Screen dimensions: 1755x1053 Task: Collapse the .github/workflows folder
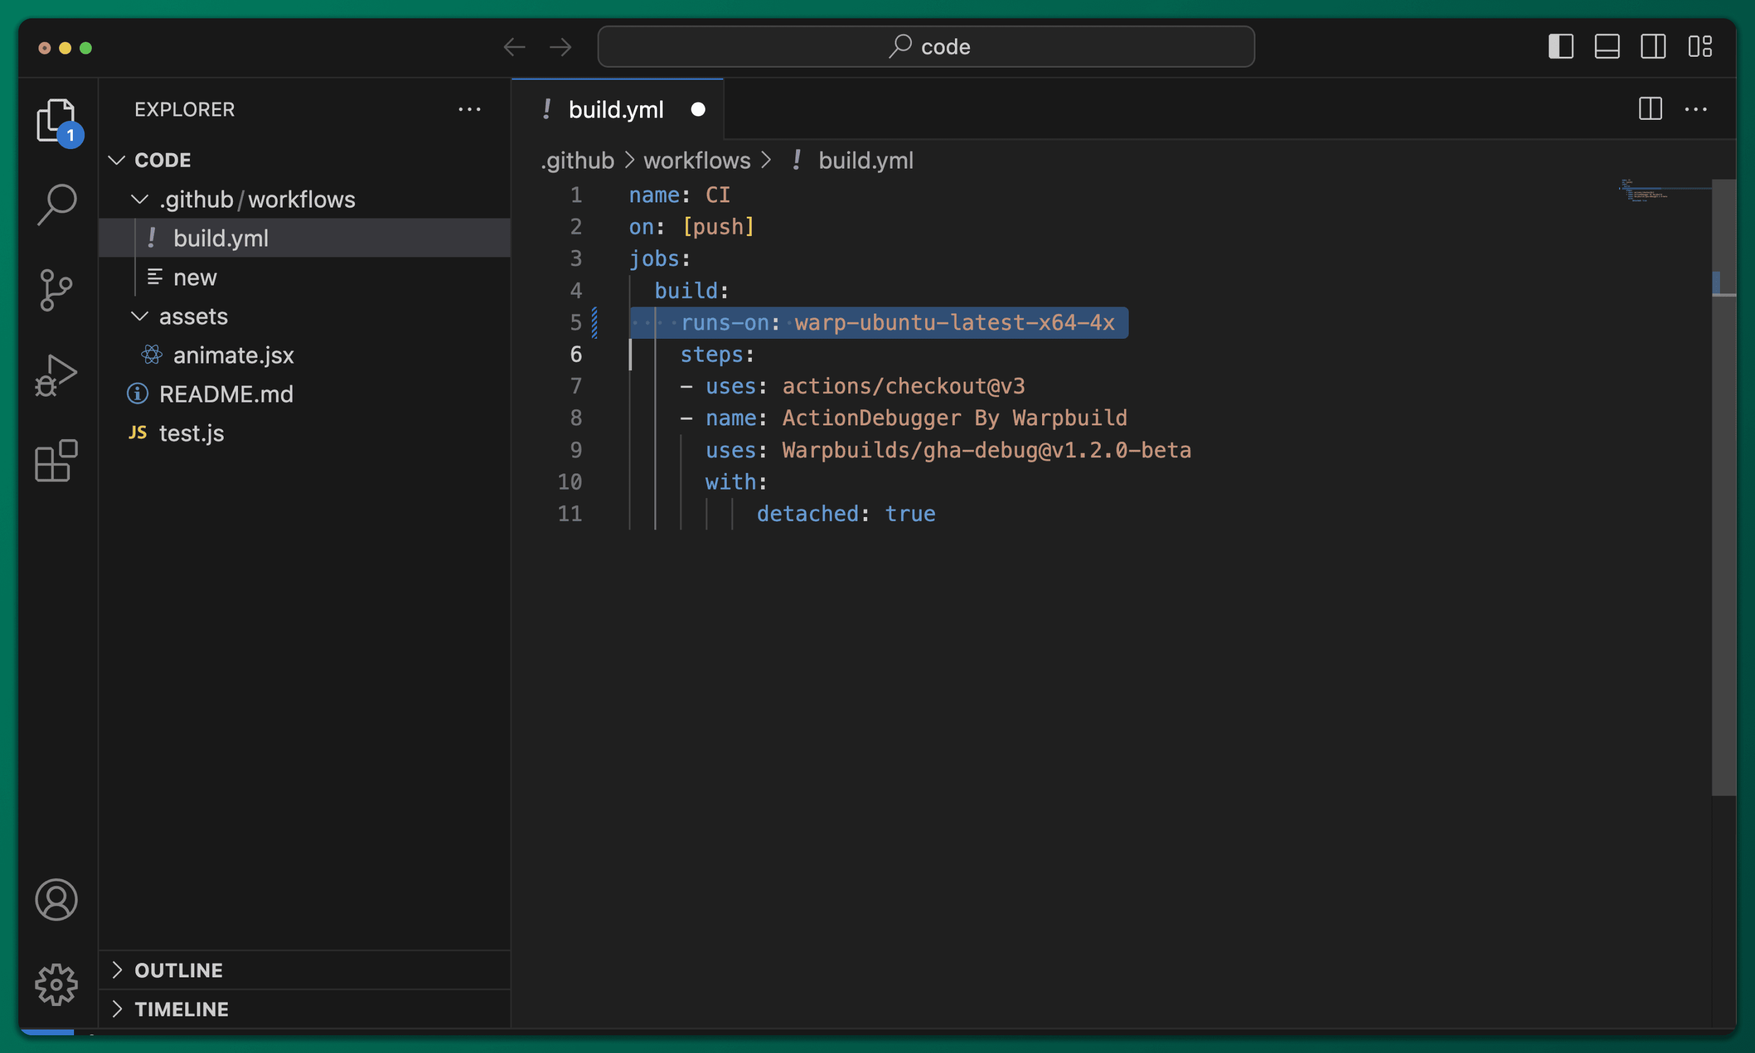pos(139,199)
